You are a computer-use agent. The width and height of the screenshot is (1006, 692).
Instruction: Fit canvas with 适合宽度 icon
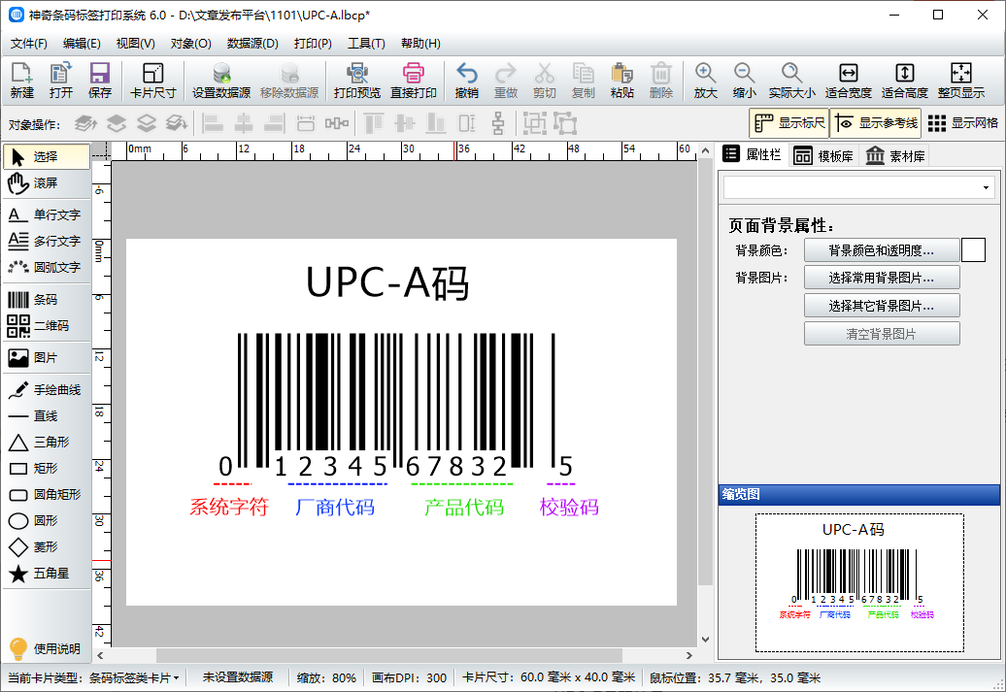[x=848, y=81]
